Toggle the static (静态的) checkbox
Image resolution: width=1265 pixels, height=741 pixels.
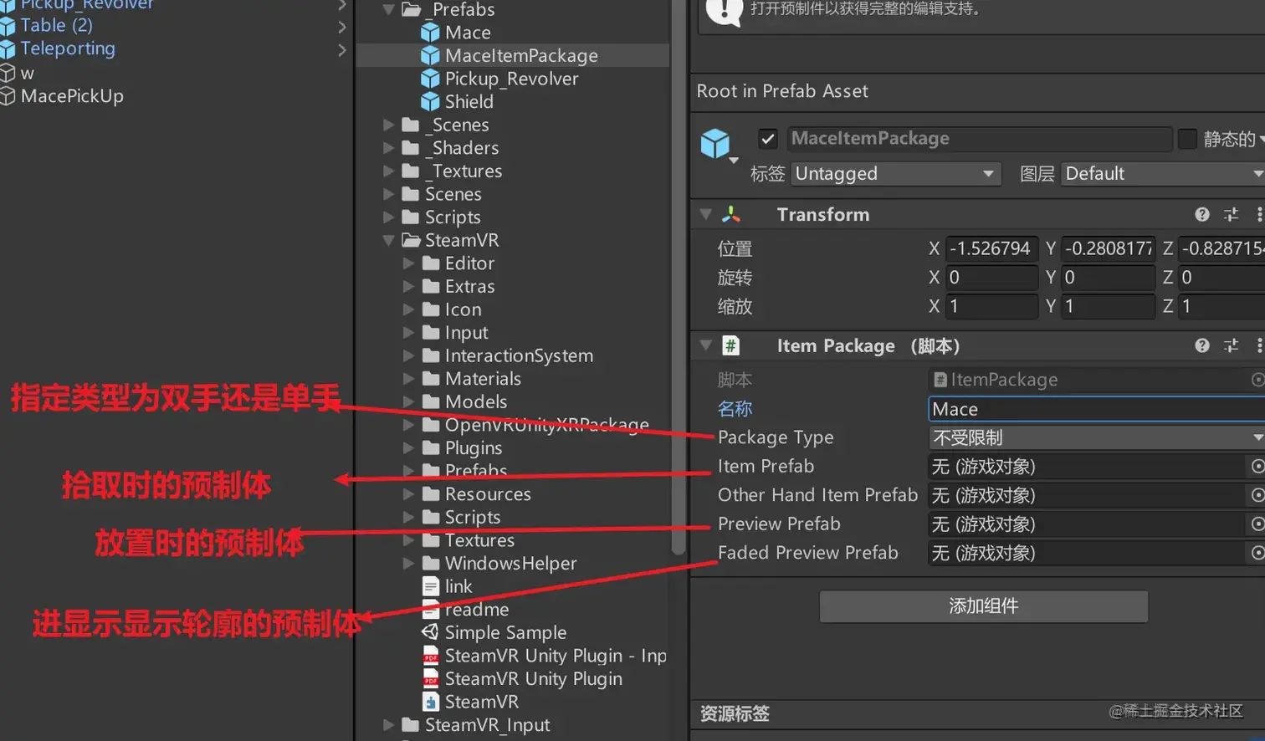pos(1187,139)
